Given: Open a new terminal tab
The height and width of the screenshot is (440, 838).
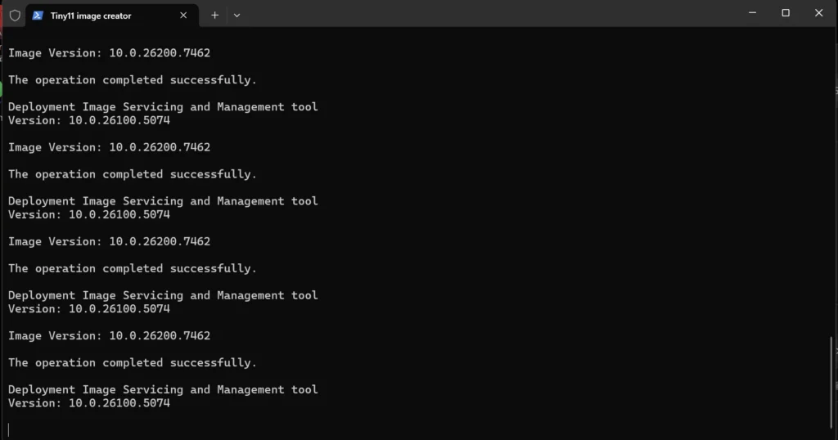Looking at the screenshot, I should 214,15.
